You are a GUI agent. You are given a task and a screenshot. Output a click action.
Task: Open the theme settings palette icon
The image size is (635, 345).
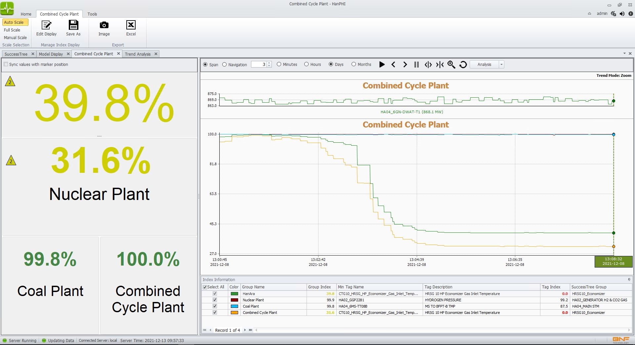click(x=614, y=14)
